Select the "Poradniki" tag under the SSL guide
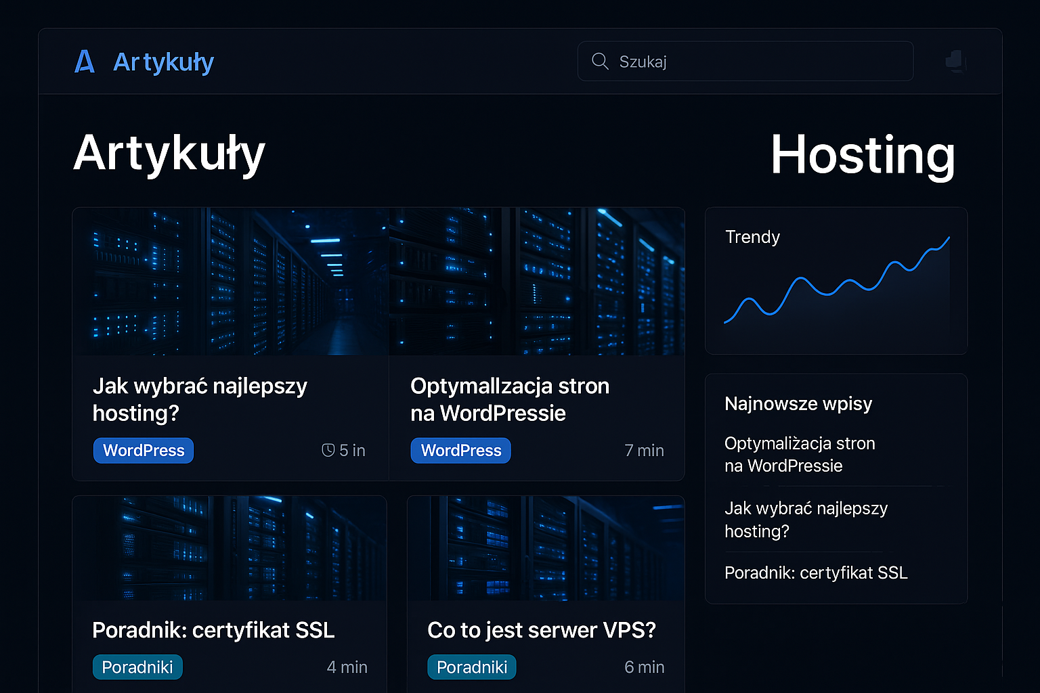 [x=137, y=667]
